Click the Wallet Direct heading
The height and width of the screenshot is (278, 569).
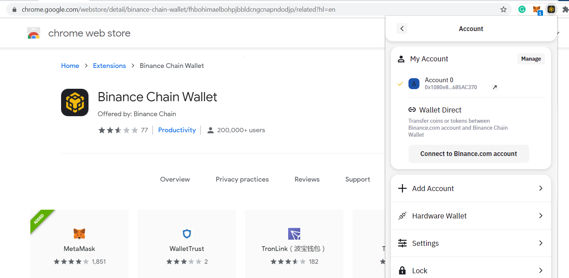[440, 110]
